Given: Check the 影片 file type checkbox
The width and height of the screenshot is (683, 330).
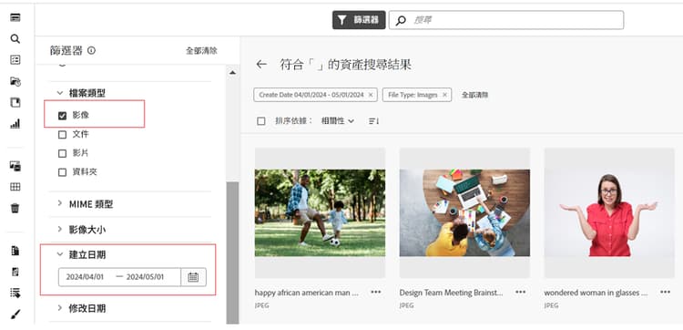Looking at the screenshot, I should pos(62,153).
